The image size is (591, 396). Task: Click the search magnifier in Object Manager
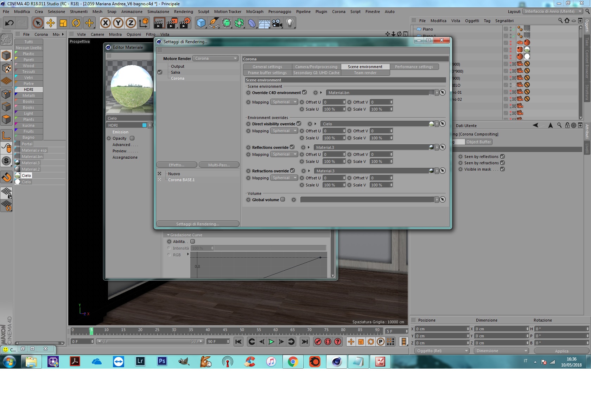click(560, 21)
